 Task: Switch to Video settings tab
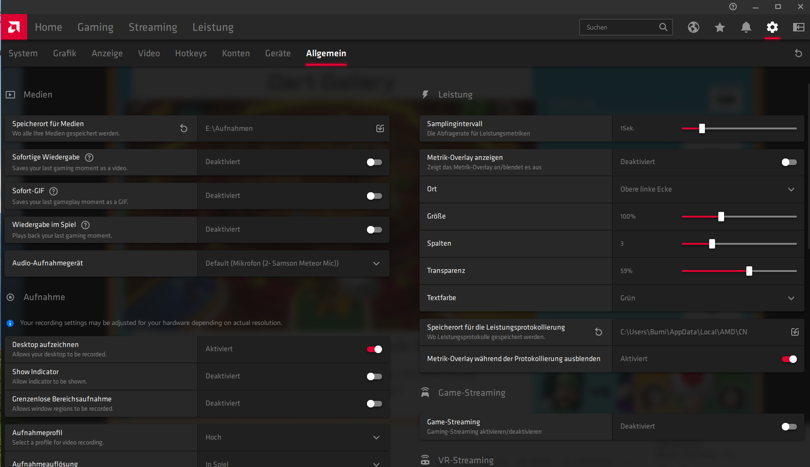tap(149, 53)
